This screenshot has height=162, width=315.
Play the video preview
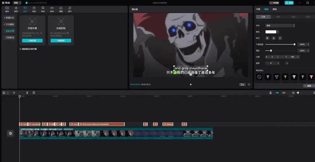(x=191, y=84)
